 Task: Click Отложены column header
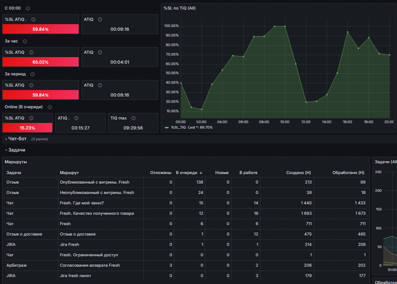[161, 173]
